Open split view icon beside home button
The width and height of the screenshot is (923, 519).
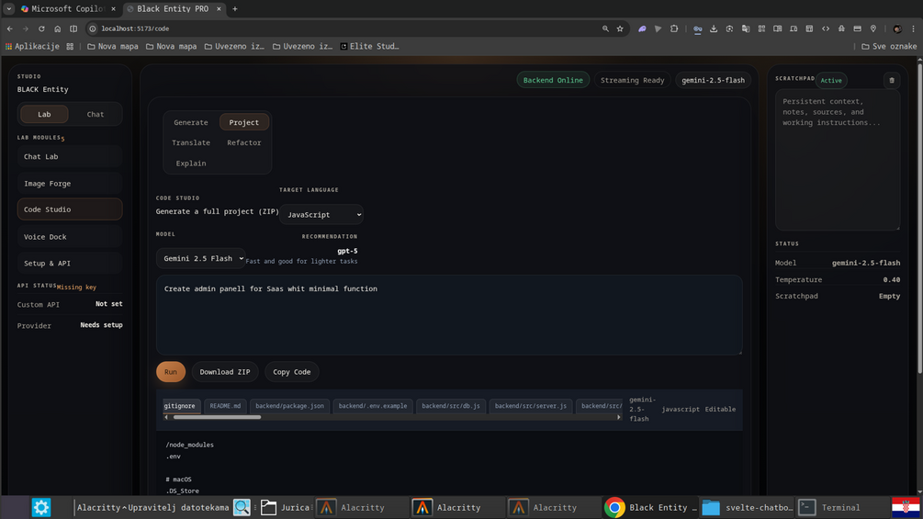[x=73, y=28]
